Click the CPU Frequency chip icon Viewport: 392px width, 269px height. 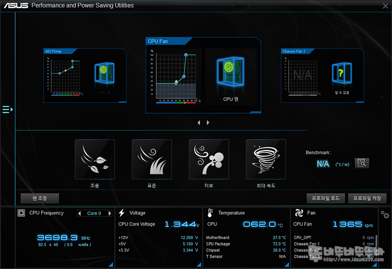tap(21, 213)
